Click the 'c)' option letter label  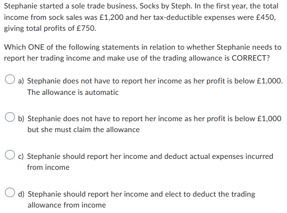21,156
